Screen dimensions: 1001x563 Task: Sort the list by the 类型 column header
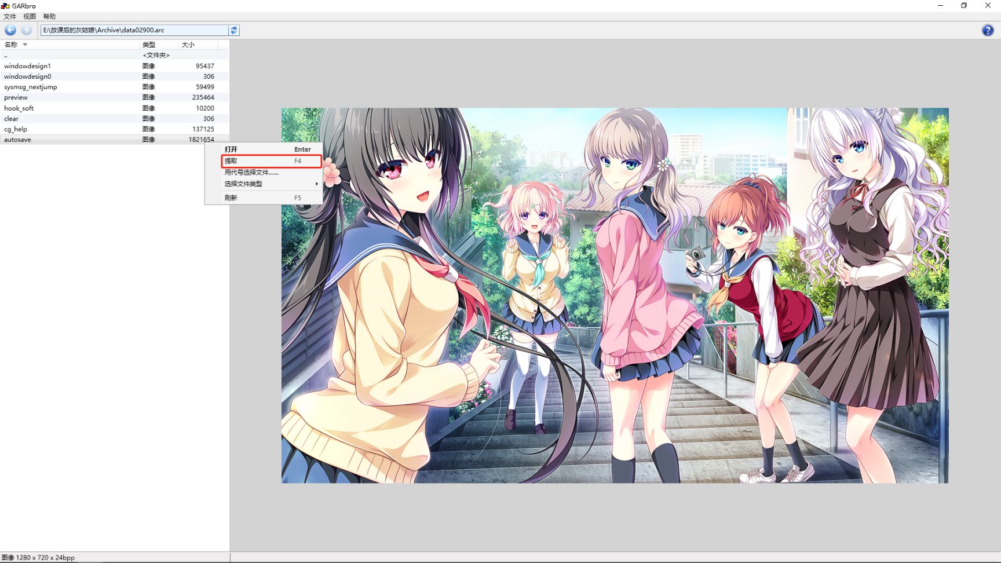coord(159,45)
